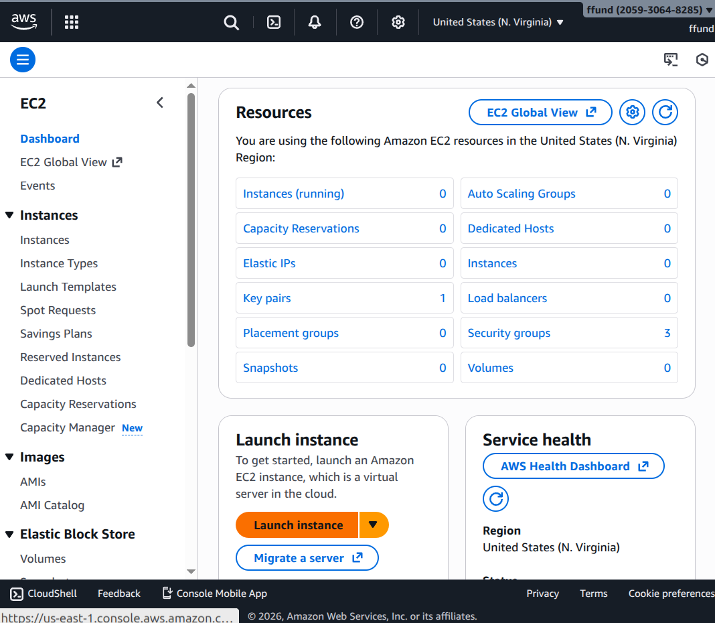Open the top bar settings gear

point(398,22)
